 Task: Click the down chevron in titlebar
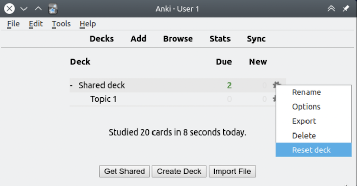point(23,9)
